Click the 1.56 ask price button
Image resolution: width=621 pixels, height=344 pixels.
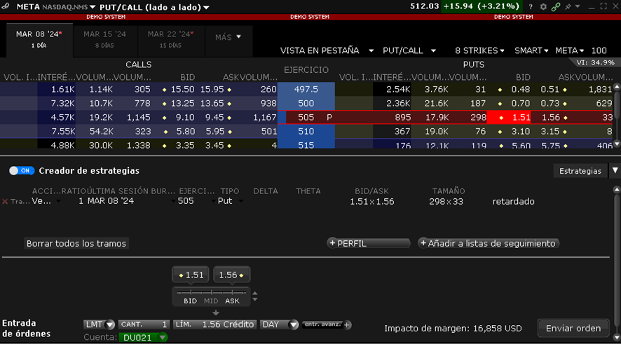(232, 275)
